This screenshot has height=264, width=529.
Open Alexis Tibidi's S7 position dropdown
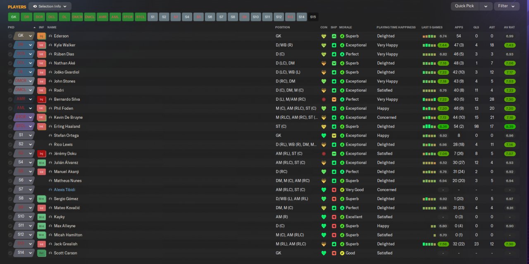click(30, 190)
